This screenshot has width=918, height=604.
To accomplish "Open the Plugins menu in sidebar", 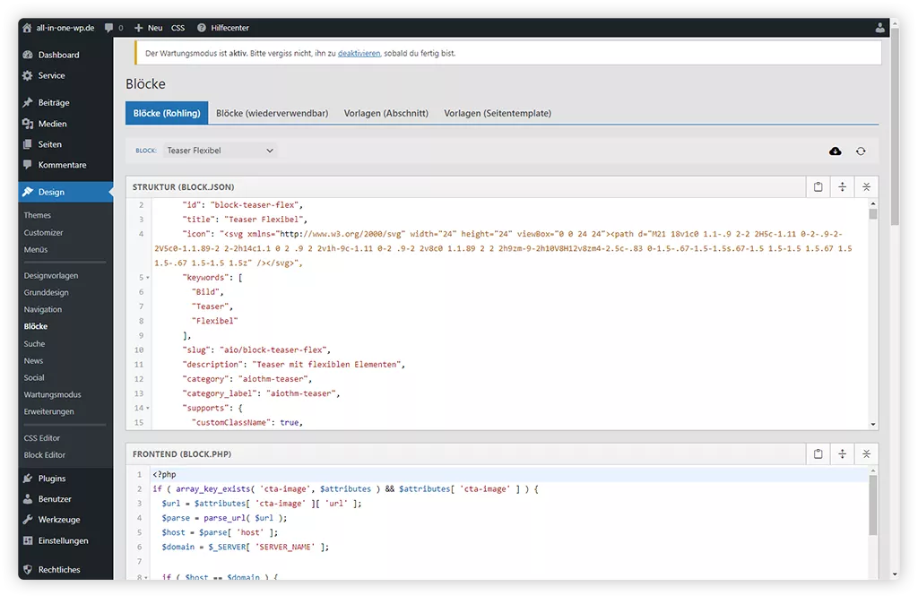I will pyautogui.click(x=52, y=479).
